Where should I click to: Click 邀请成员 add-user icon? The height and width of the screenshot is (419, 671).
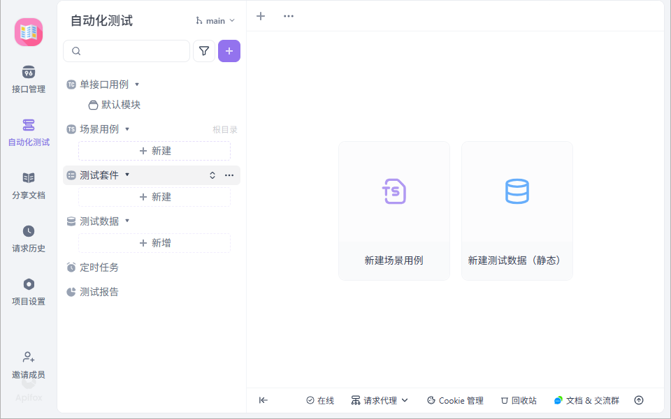pos(29,357)
